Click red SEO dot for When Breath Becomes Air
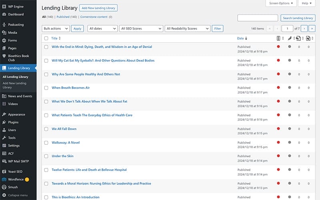This screenshot has width=320, height=200. pos(278,88)
